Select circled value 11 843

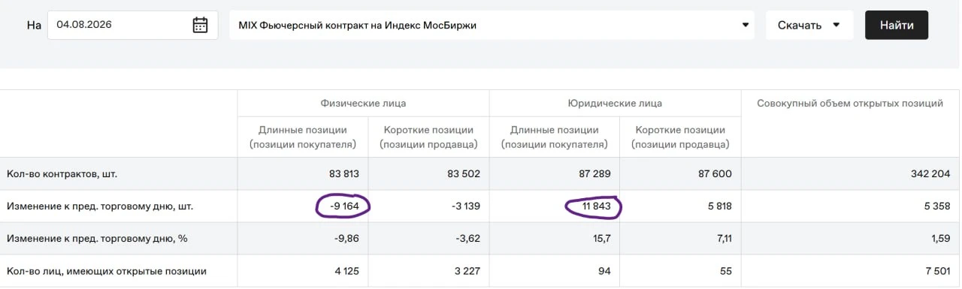pyautogui.click(x=594, y=206)
